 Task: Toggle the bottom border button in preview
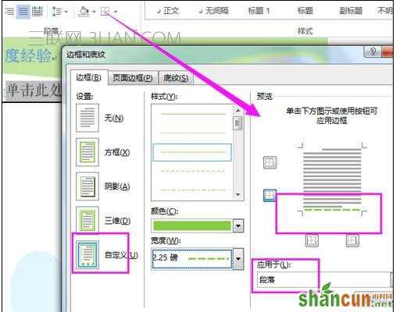point(269,196)
